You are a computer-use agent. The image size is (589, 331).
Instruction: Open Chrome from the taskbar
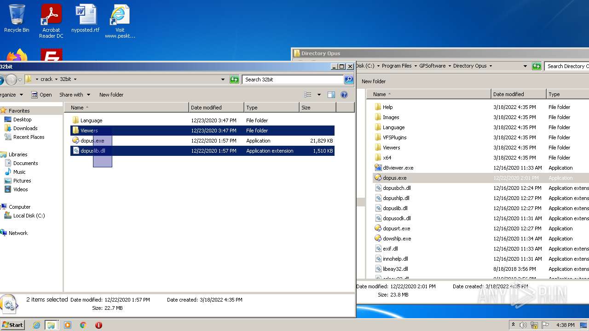83,325
